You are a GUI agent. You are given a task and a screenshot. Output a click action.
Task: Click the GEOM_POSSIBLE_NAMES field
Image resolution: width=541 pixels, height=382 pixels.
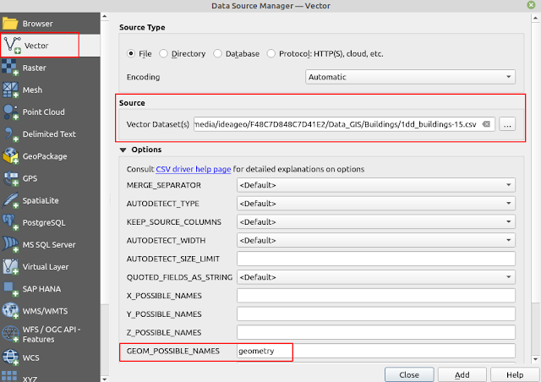[x=376, y=351]
